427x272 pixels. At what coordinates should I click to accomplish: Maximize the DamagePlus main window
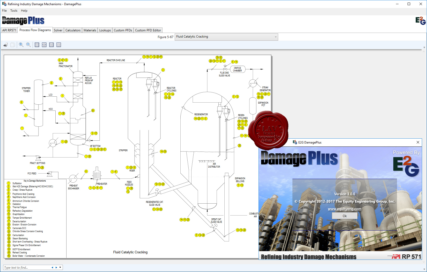tap(409, 4)
